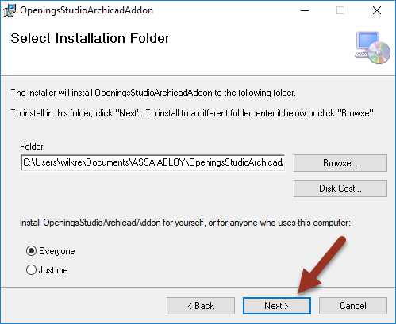Click the OpeningsStudioArchicadAddon window title text
The width and height of the screenshot is (396, 324).
[x=87, y=10]
